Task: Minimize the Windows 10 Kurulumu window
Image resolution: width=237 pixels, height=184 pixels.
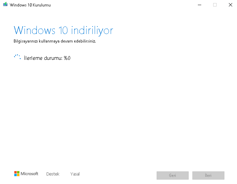Action: (200, 5)
